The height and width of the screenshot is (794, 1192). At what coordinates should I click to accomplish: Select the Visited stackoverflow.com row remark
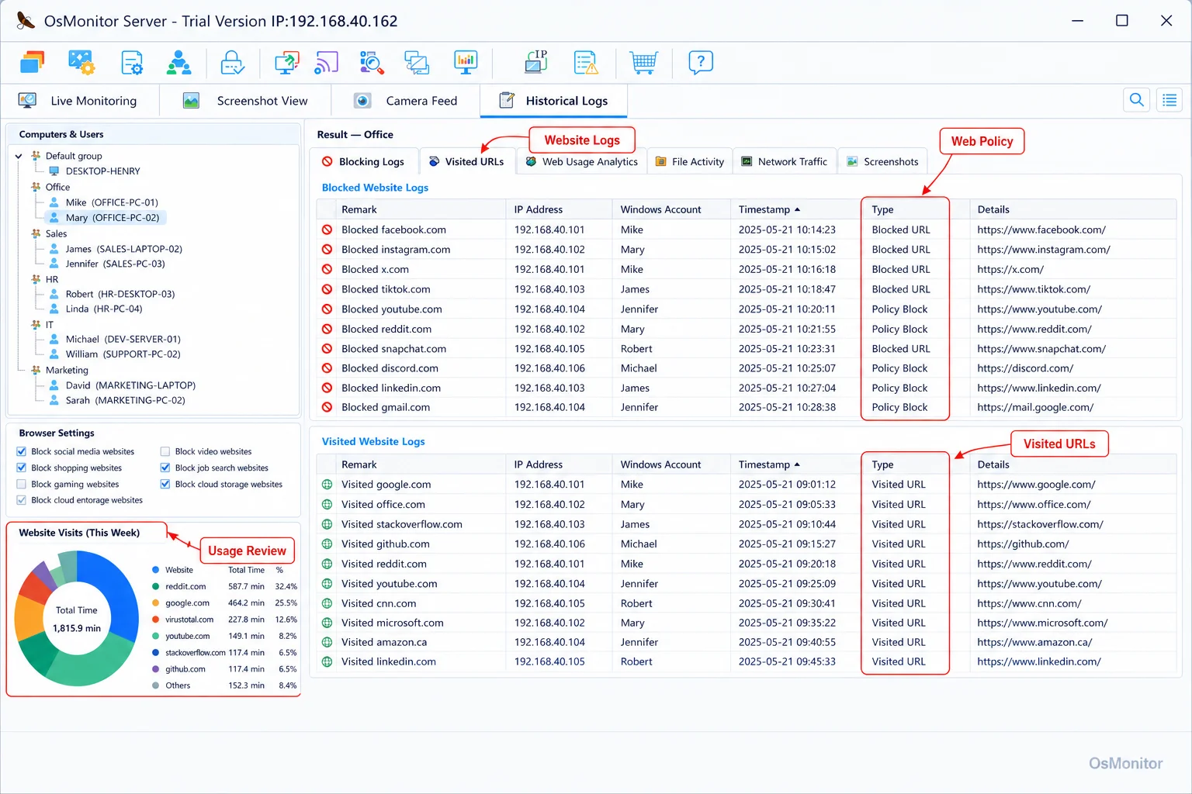click(402, 524)
